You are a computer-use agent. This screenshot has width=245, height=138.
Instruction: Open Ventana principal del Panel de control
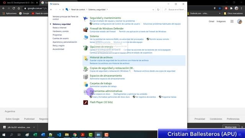pyautogui.click(x=65, y=18)
